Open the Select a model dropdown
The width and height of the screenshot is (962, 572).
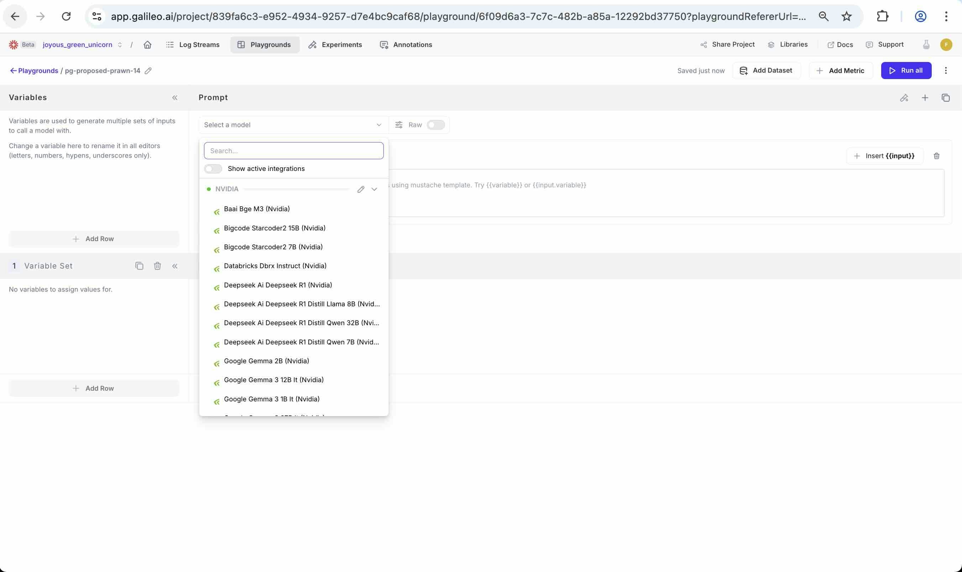293,125
